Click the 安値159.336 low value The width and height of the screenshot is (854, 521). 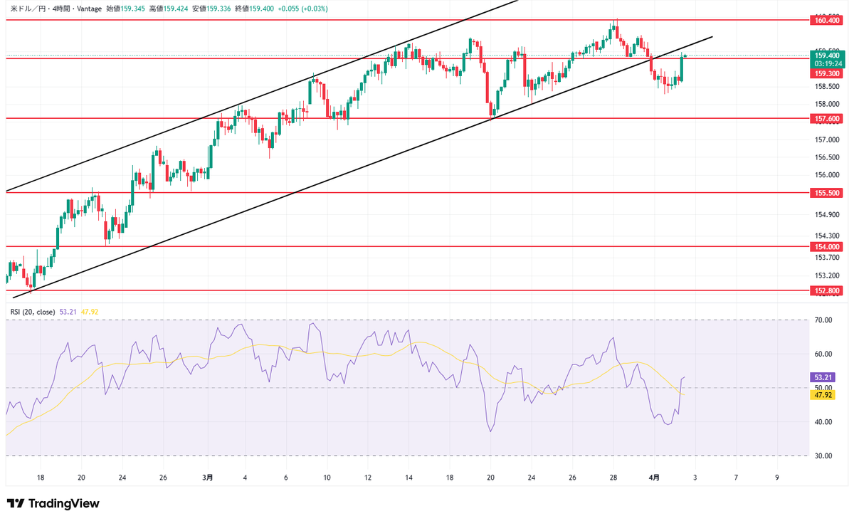pos(210,9)
